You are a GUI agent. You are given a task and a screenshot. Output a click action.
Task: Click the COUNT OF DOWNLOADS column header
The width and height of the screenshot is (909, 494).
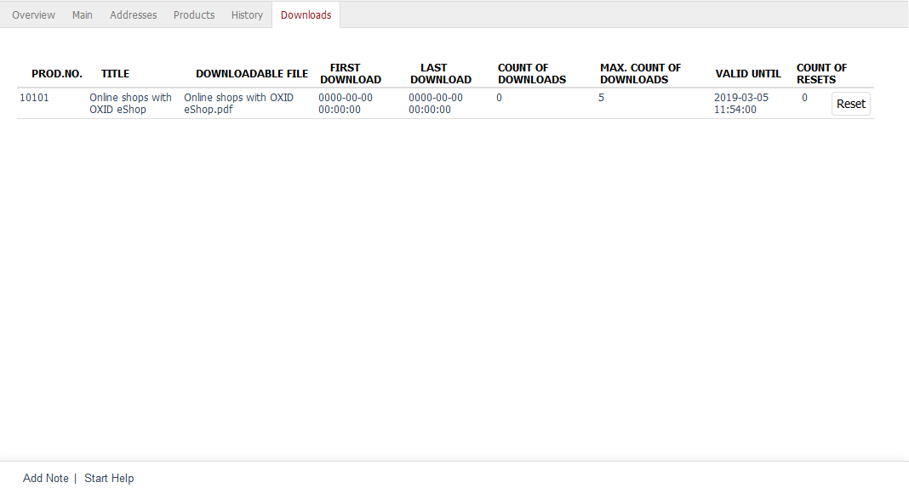(x=532, y=74)
